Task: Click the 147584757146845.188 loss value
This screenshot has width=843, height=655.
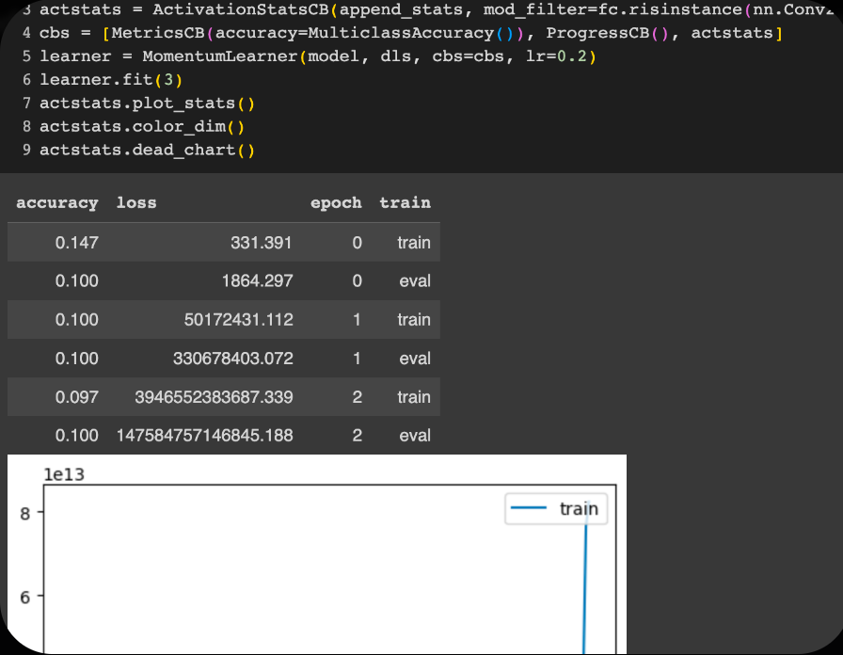Action: point(205,436)
